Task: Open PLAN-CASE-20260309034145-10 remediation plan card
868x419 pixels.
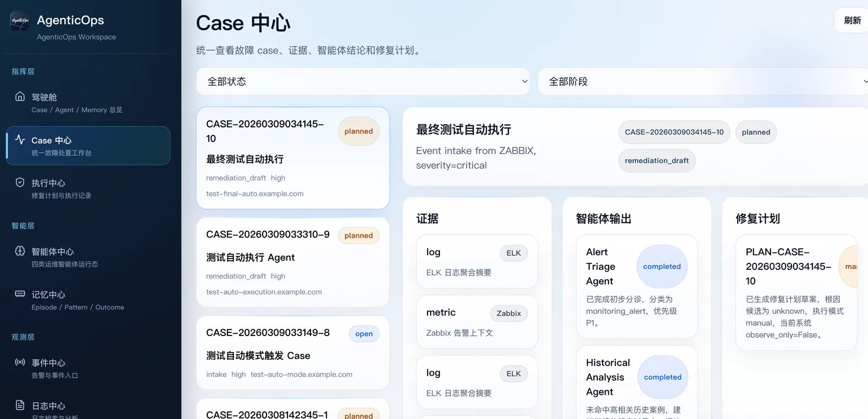Action: tap(796, 293)
